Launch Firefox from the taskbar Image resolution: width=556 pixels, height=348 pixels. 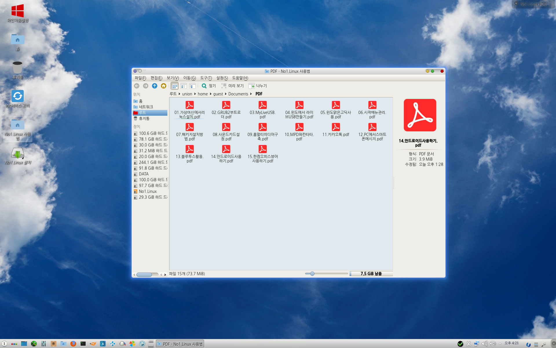73,344
